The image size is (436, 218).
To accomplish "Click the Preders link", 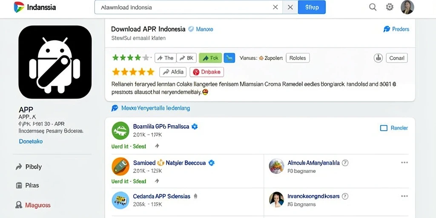I will (396, 29).
